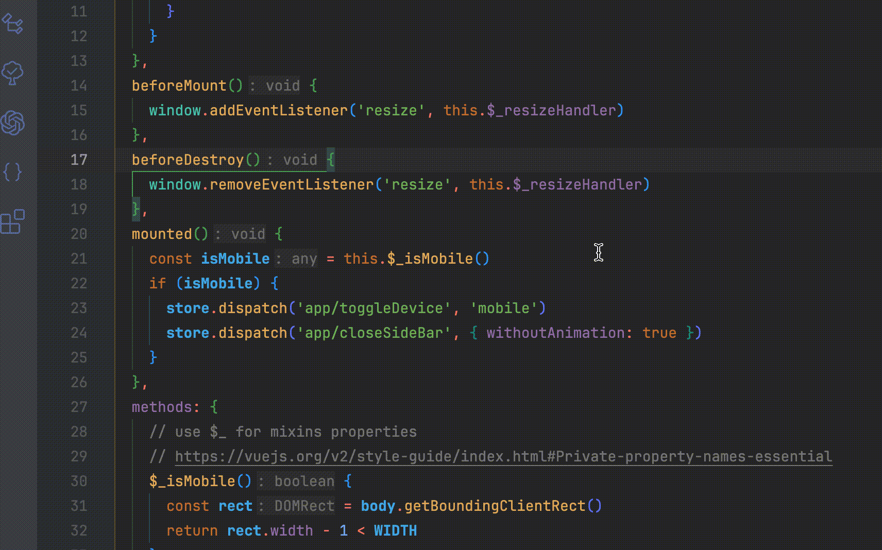
Task: Click the highlighted closing brace on line 19
Action: click(x=136, y=209)
